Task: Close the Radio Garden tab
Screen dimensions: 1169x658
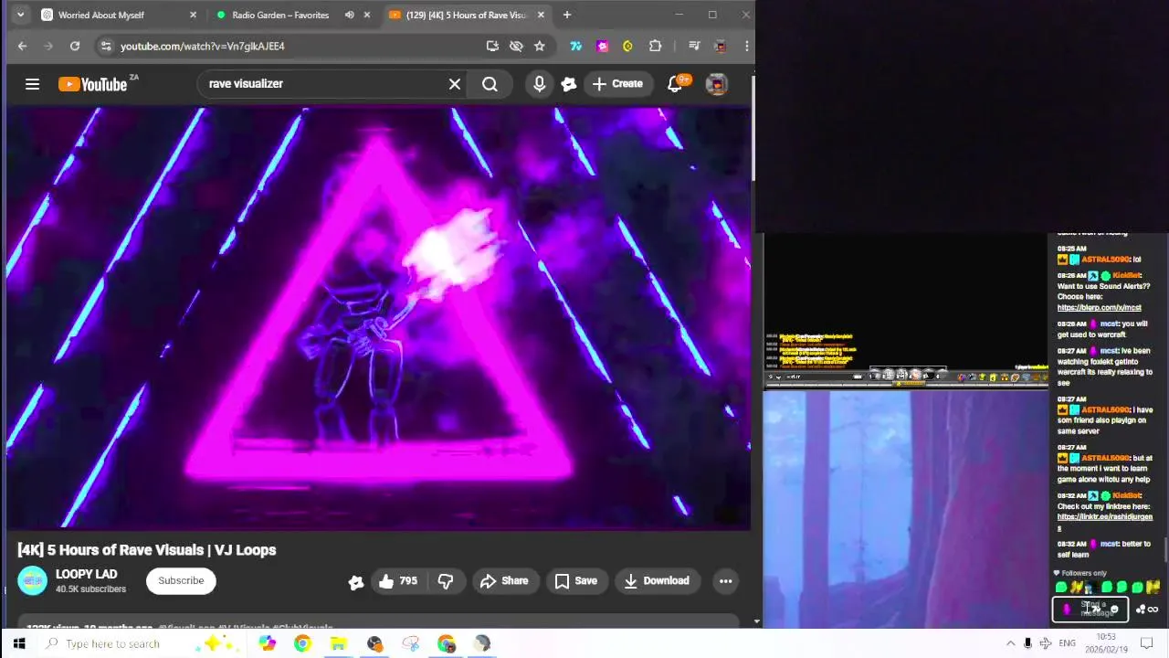Action: click(x=367, y=15)
